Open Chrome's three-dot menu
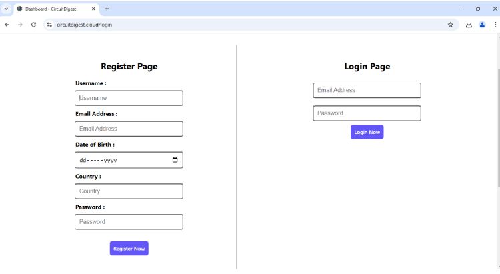500x274 pixels. coord(495,25)
